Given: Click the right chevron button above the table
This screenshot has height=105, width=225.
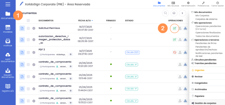Looking at the screenshot, I should point(182,13).
